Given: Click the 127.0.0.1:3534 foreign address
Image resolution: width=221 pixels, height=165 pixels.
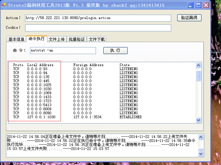Looking at the screenshot, I should (x=87, y=117).
